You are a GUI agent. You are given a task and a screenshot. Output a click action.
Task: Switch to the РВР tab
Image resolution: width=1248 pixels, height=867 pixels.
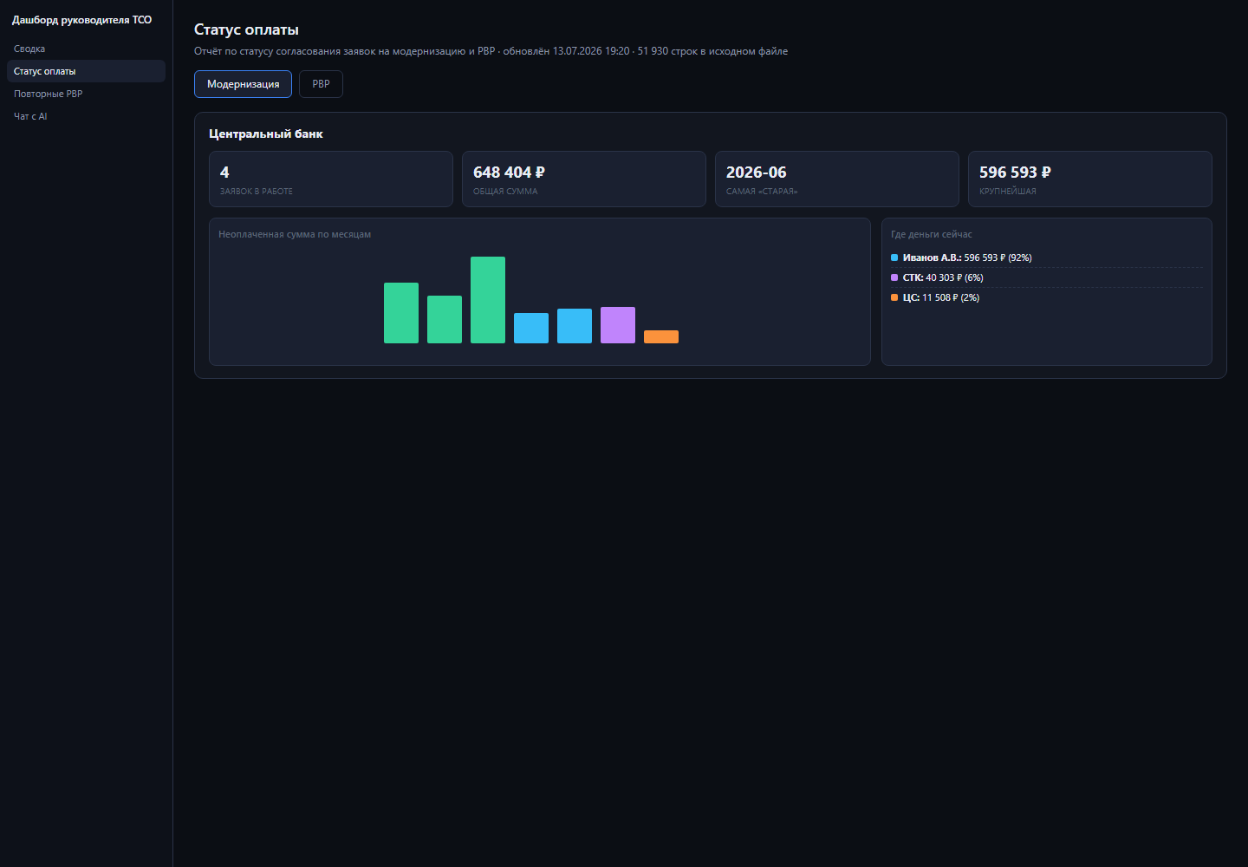point(321,84)
